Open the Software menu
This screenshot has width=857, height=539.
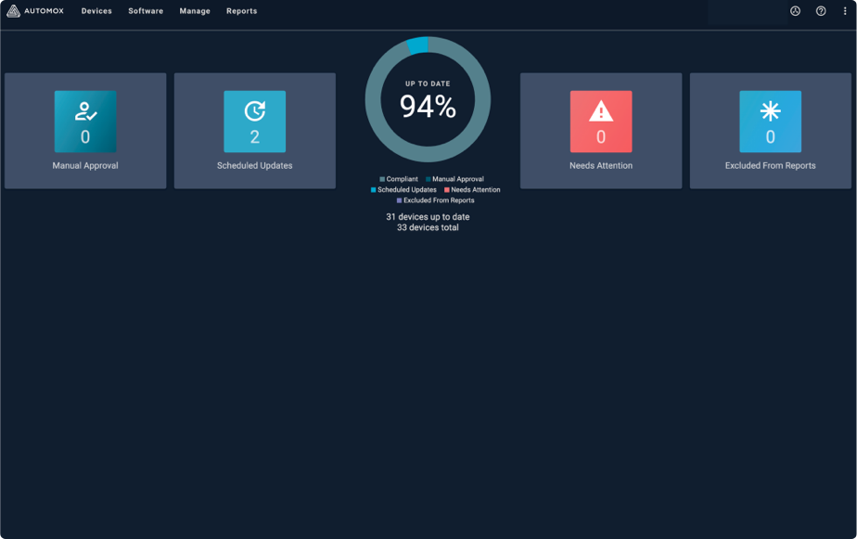(x=145, y=10)
